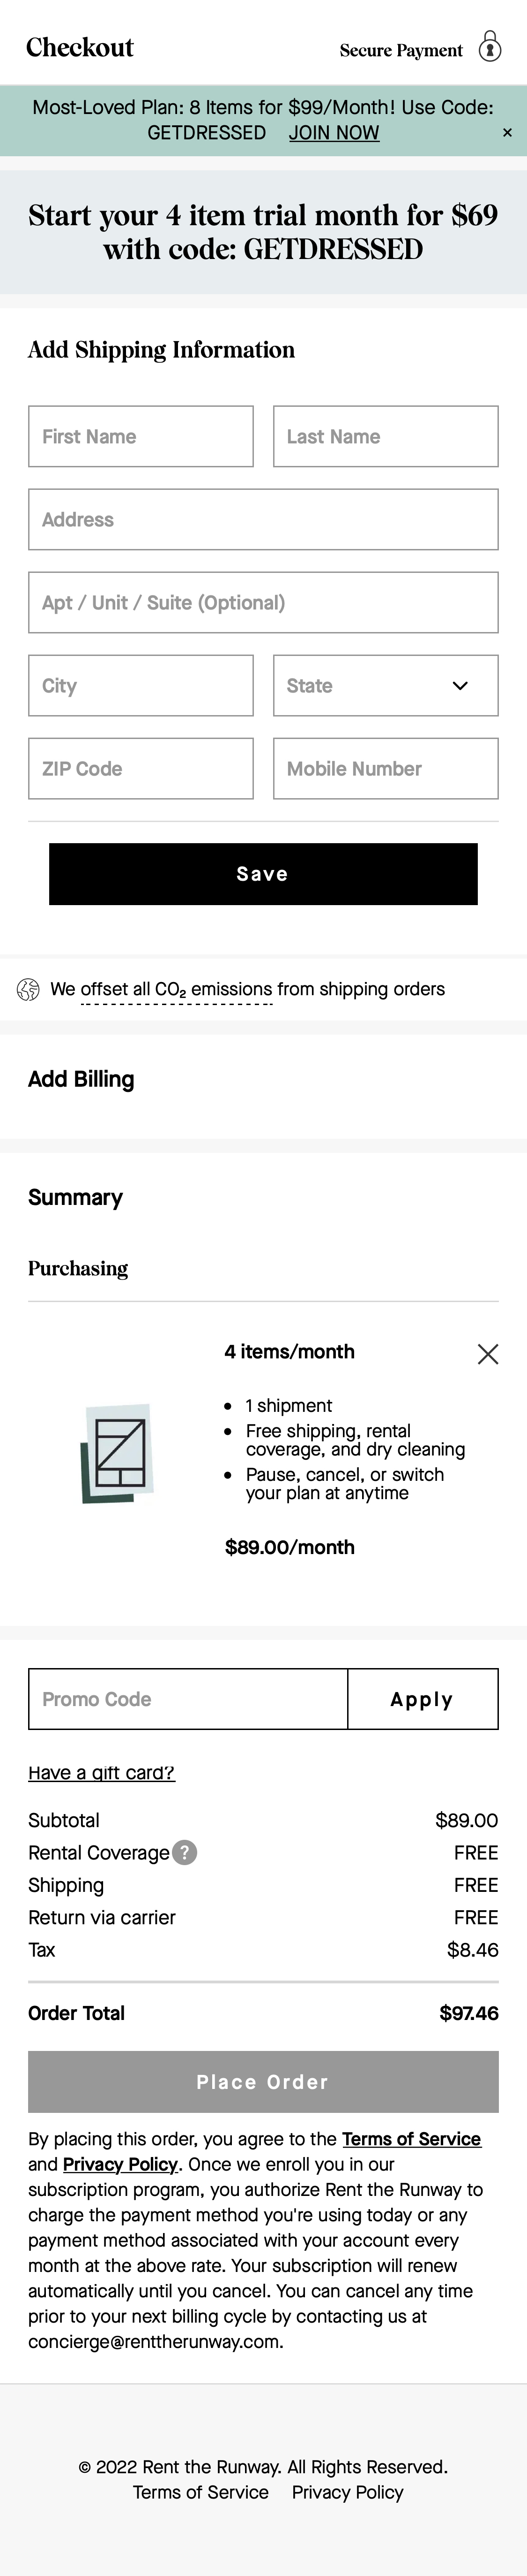Screen dimensions: 527x2576
Task: Open the Privacy Policy footer link
Action: click(346, 2493)
